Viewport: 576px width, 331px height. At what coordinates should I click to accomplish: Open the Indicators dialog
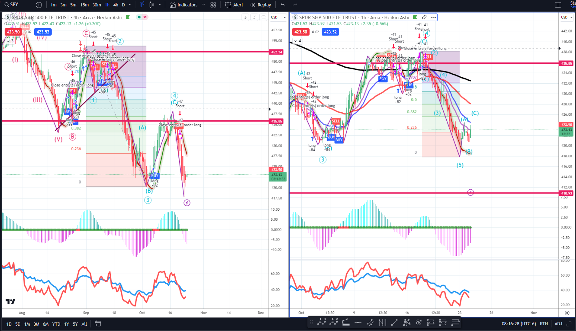(x=184, y=5)
